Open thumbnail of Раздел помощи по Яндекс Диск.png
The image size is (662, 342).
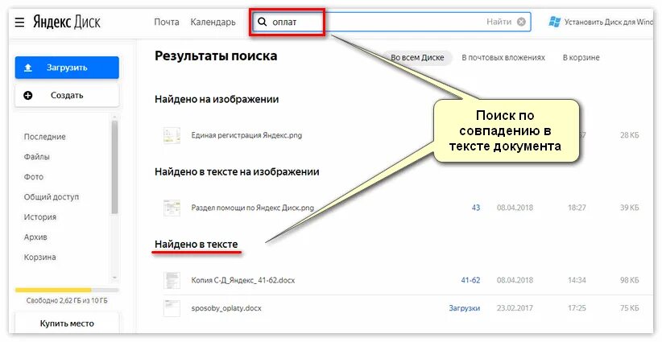pos(172,208)
